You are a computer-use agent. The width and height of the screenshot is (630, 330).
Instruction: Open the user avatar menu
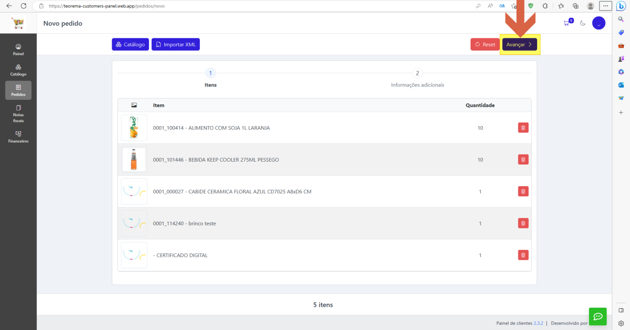(598, 23)
